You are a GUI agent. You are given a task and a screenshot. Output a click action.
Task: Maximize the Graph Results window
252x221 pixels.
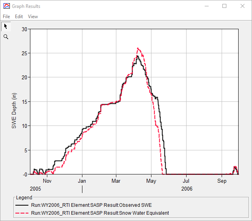coord(224,6)
